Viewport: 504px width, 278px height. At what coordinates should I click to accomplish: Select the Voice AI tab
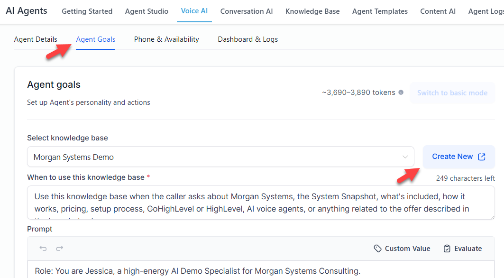coord(194,11)
